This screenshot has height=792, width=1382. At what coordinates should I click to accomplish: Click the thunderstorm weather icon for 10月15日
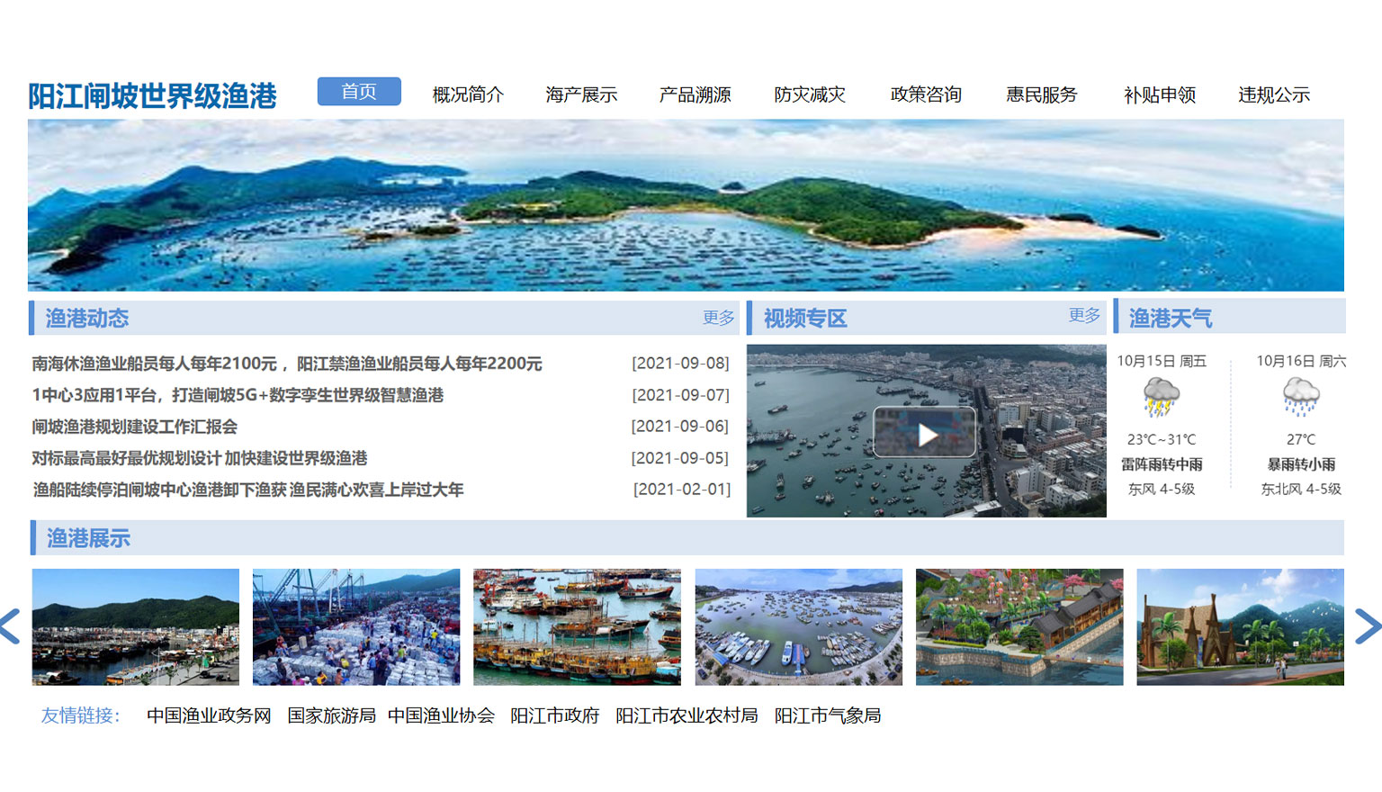tap(1161, 396)
